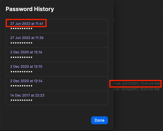Viewport: 163px width, 131px height.
Task: Reveal masked password under 2 Dec 12:15
Action: pyautogui.click(x=21, y=72)
